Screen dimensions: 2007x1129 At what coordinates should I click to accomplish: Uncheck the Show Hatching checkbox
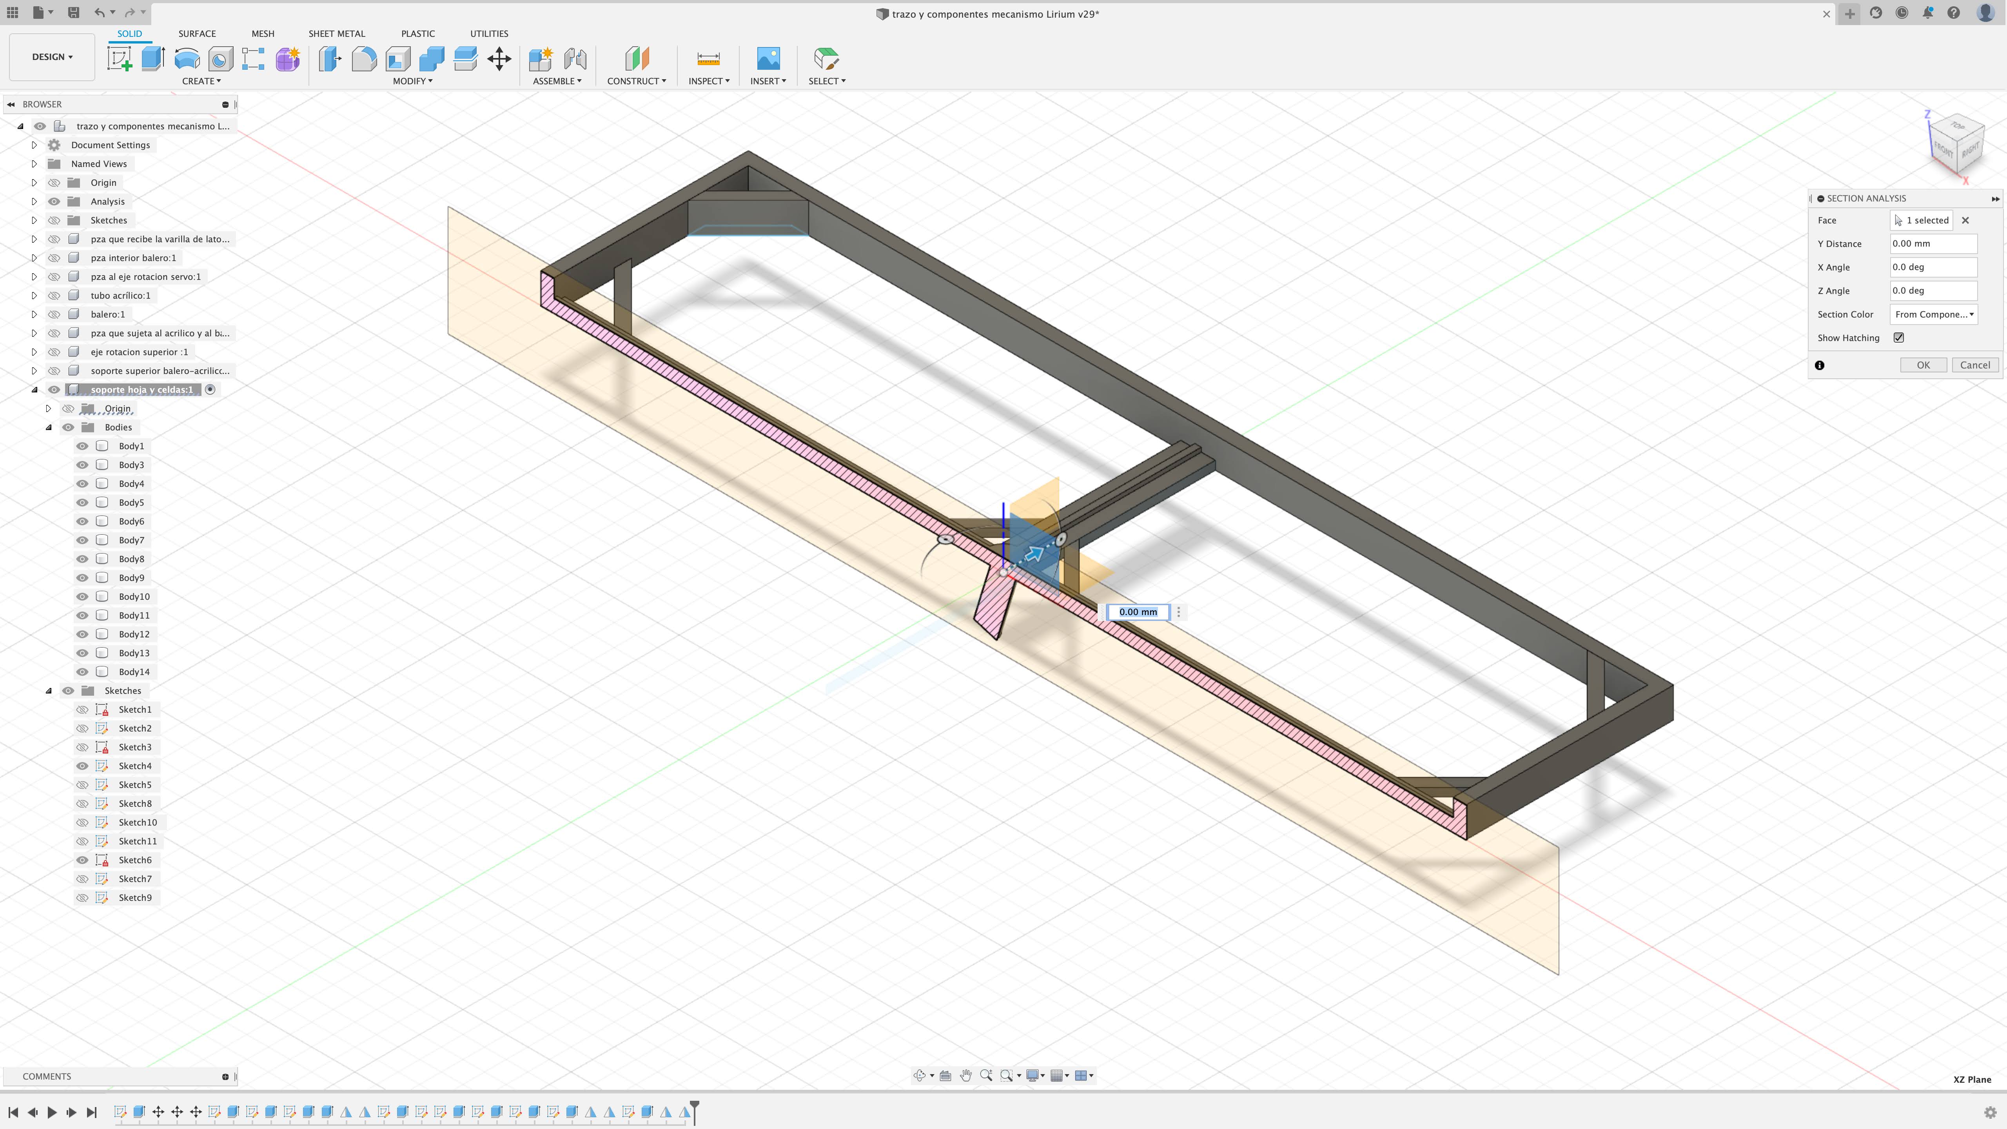pyautogui.click(x=1899, y=338)
